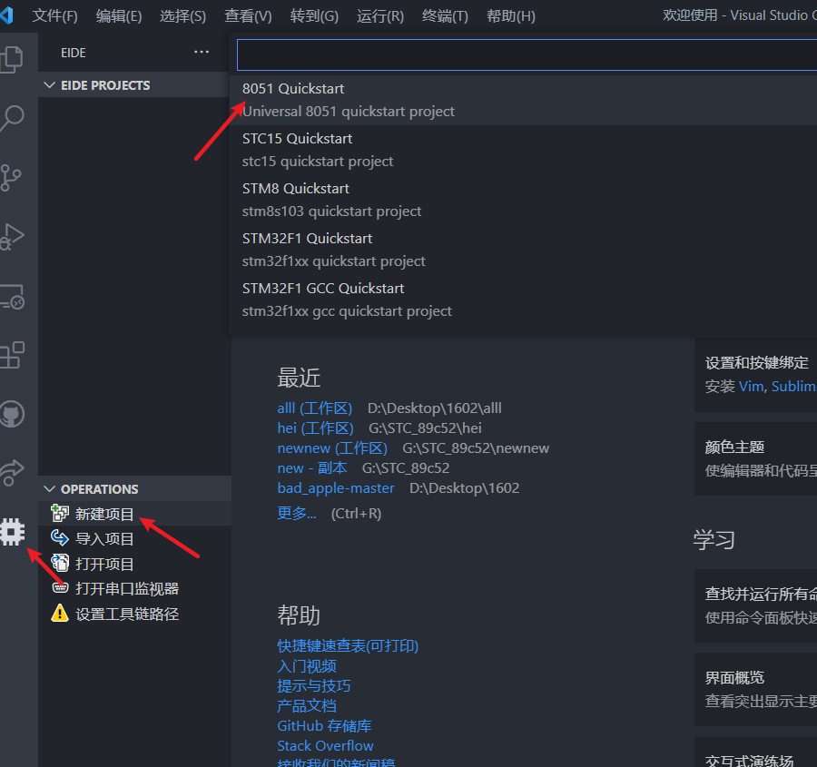Open Source Control view icon
The image size is (817, 767).
click(10, 178)
